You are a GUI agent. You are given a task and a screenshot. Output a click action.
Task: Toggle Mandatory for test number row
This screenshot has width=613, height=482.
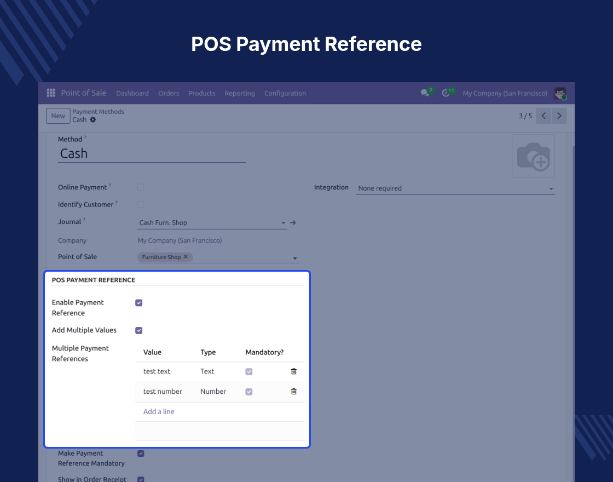tap(249, 392)
